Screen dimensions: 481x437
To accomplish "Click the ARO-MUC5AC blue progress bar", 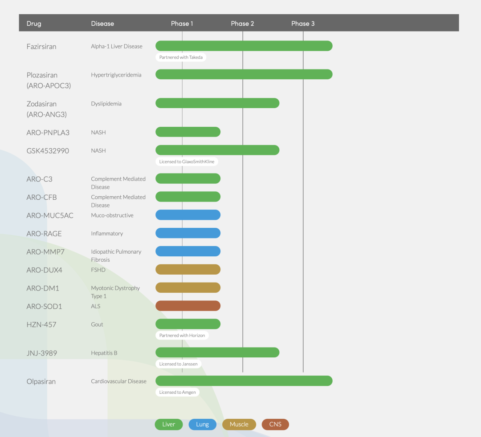I will [188, 215].
